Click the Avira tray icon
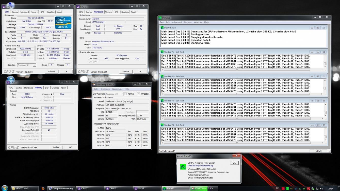The width and height of the screenshot is (340, 191). (309, 189)
